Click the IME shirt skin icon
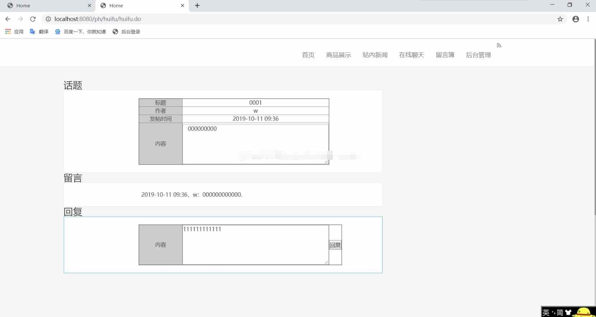 click(x=568, y=312)
